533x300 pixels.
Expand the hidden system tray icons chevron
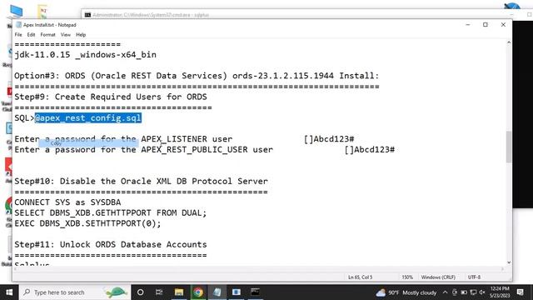coord(445,292)
